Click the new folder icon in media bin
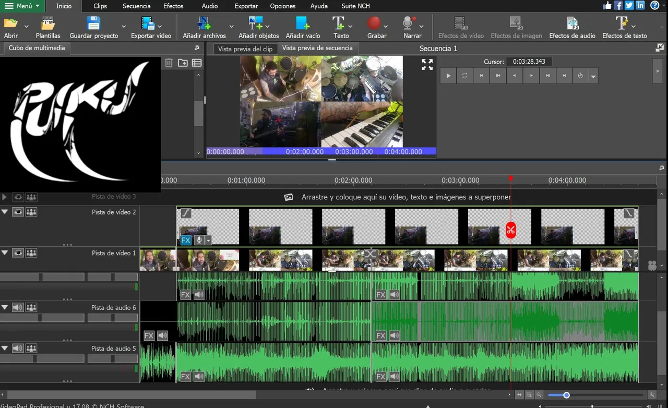This screenshot has height=408, width=668. (183, 63)
